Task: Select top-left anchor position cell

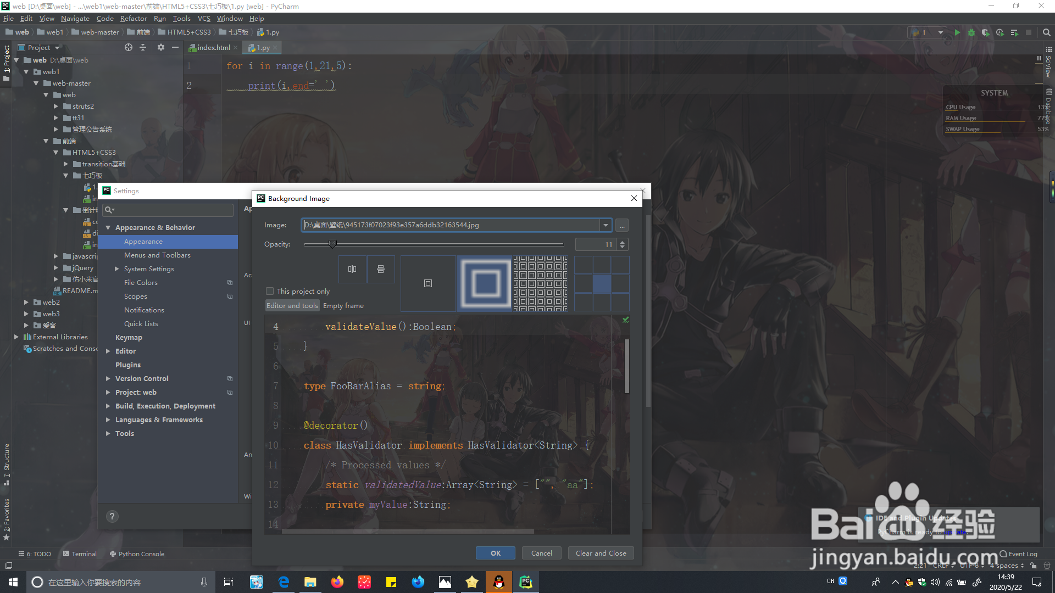Action: tap(584, 265)
